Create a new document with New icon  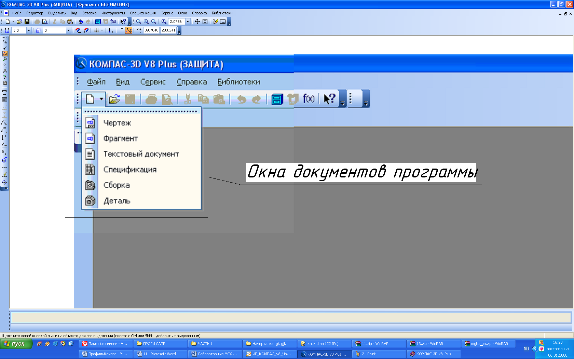(8, 22)
